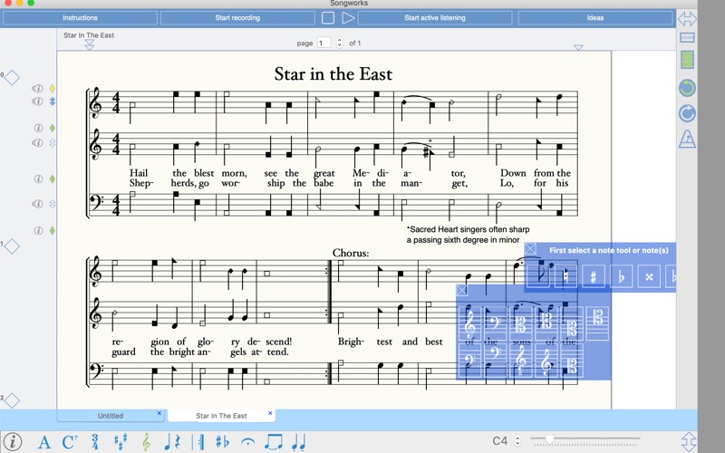
Task: Select the sharp-flat accidentals tool
Action: (x=222, y=442)
